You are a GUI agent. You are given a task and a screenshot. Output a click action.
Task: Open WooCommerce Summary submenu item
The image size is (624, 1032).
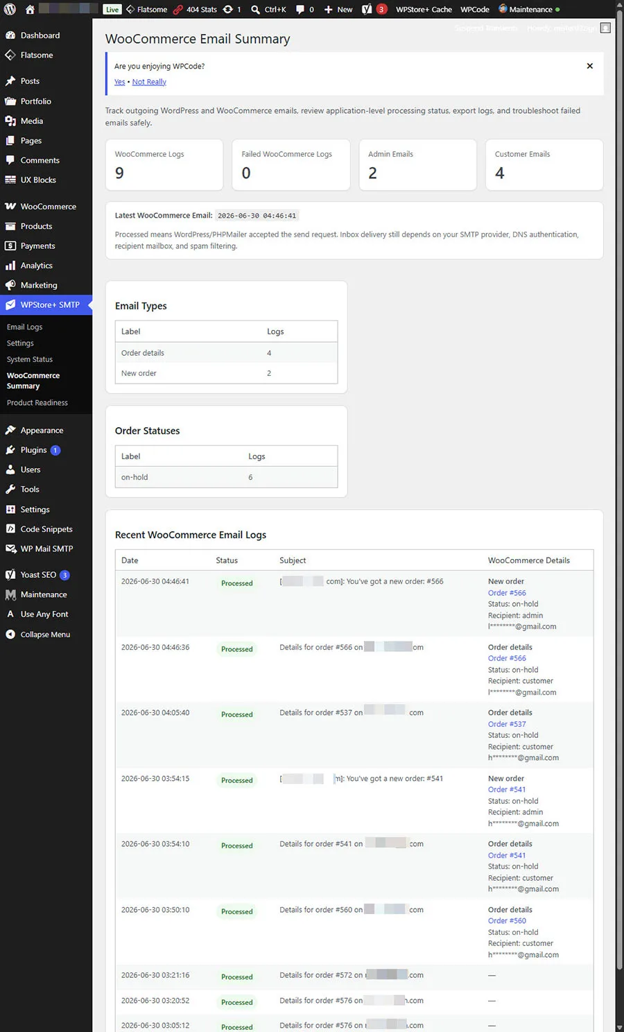tap(33, 381)
